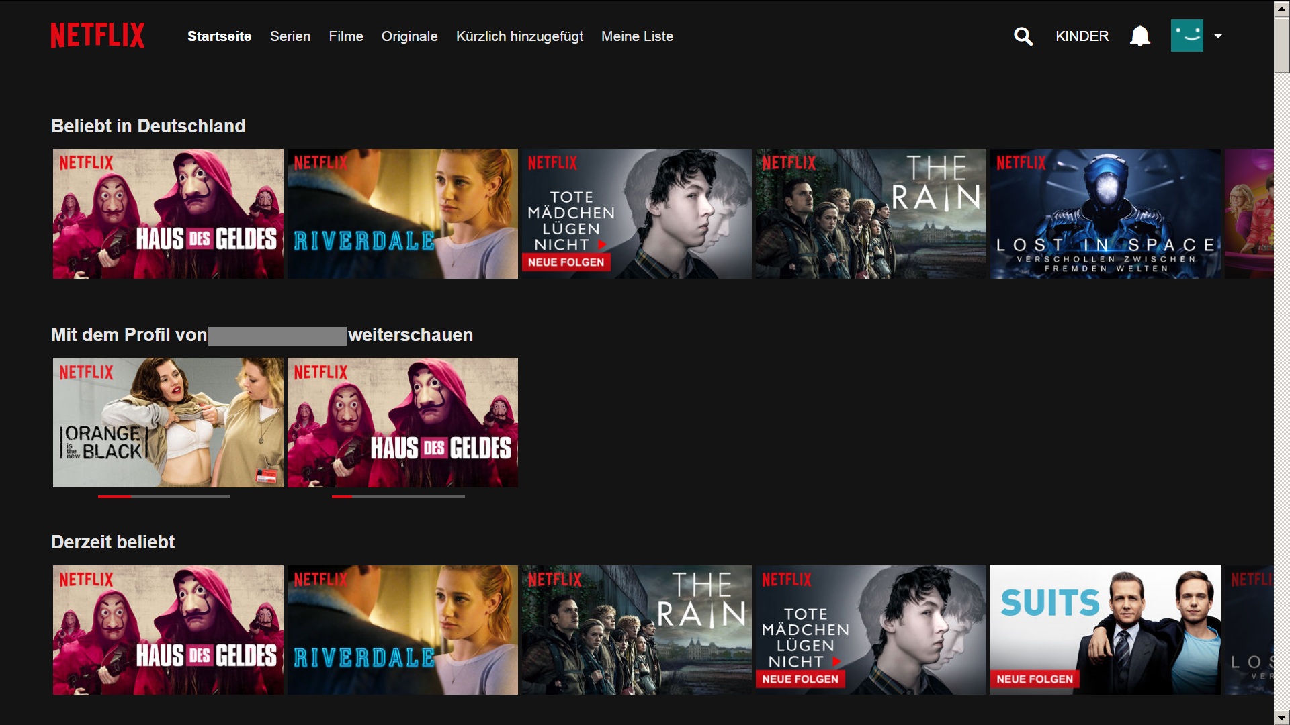Open Originale in navigation
This screenshot has width=1290, height=725.
pos(409,36)
